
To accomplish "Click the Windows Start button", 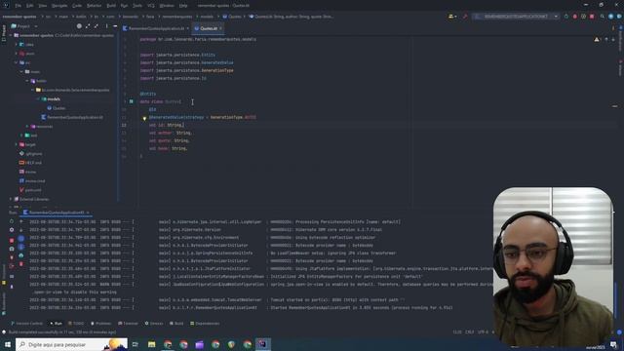I will 8,344.
